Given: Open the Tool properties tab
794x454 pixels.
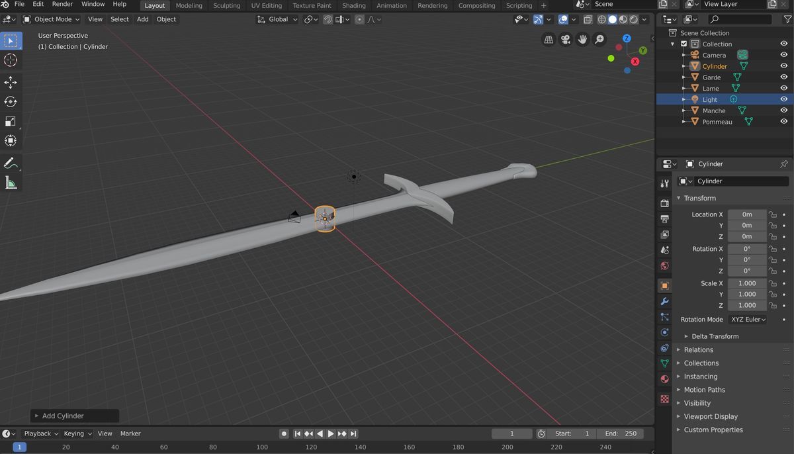Looking at the screenshot, I should pos(665,183).
